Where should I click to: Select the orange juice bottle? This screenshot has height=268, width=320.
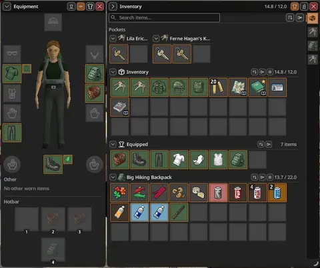click(x=119, y=212)
